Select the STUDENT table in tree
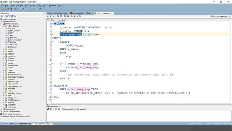This screenshot has height=131, width=232. (13, 47)
